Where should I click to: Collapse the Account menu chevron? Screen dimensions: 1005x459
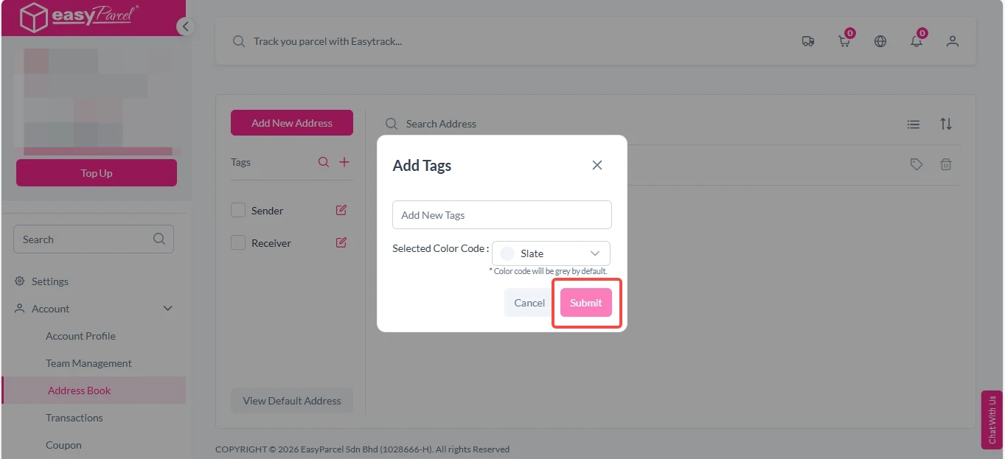point(167,309)
